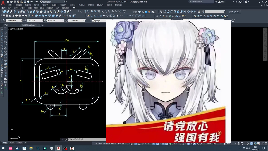Image resolution: width=268 pixels, height=151 pixels.
Task: Select the Torus solid tool
Action: point(23,16)
